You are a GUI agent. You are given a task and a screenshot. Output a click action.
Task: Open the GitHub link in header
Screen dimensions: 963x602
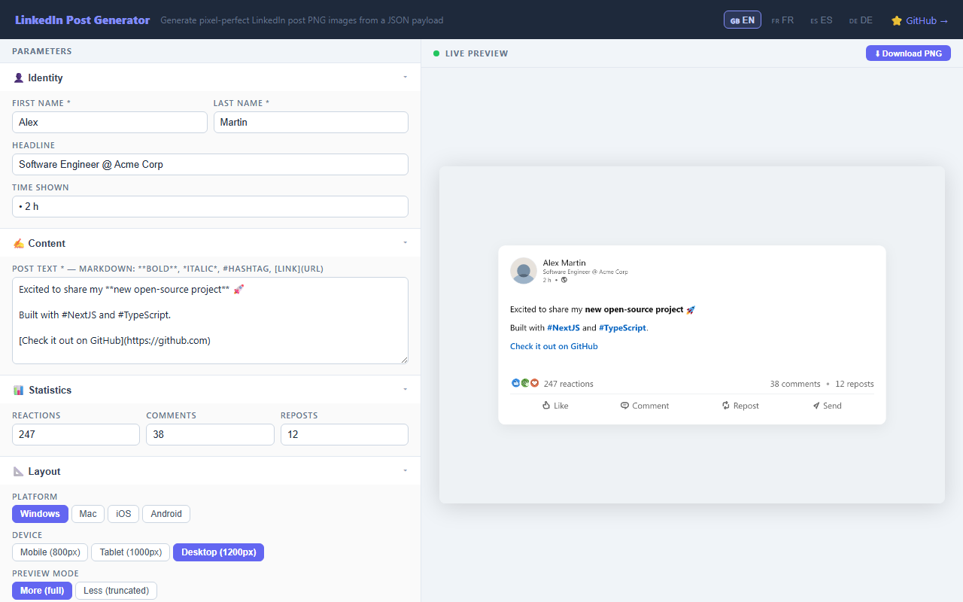point(919,20)
